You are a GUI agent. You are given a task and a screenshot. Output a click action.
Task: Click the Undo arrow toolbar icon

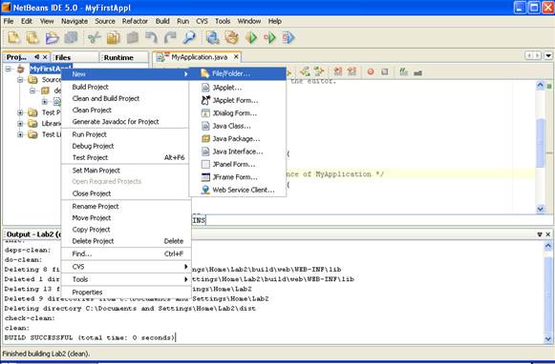tap(152, 37)
